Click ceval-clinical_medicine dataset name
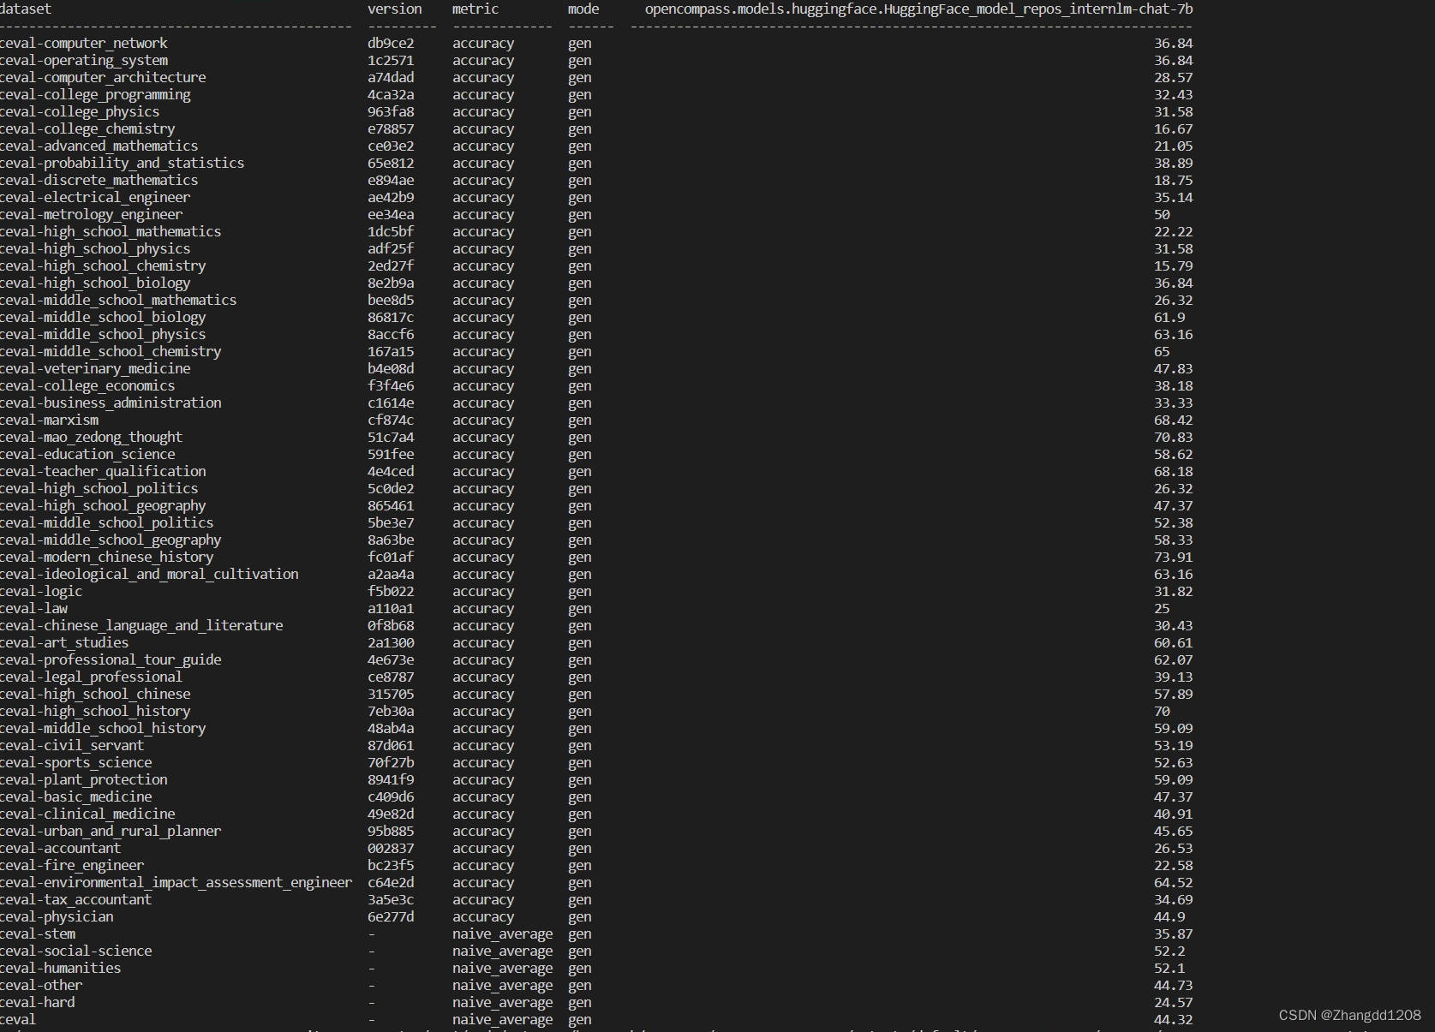Screen dimensions: 1435x1032 [x=87, y=814]
